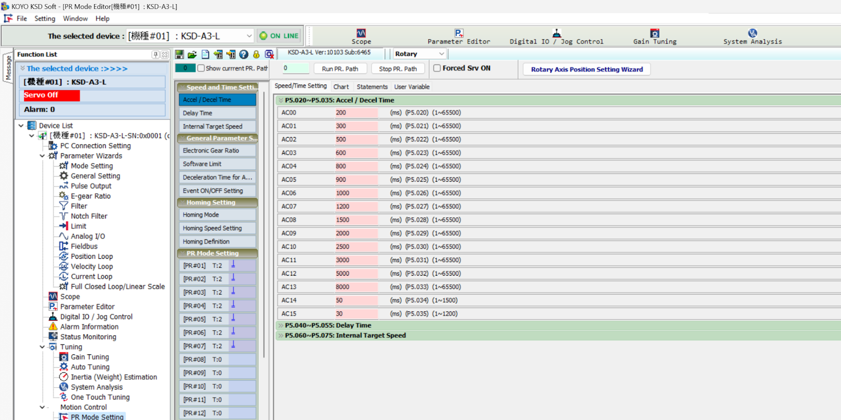The width and height of the screenshot is (841, 420).
Task: Expand P5.040~P5.055 Delay Time section
Action: (281, 325)
